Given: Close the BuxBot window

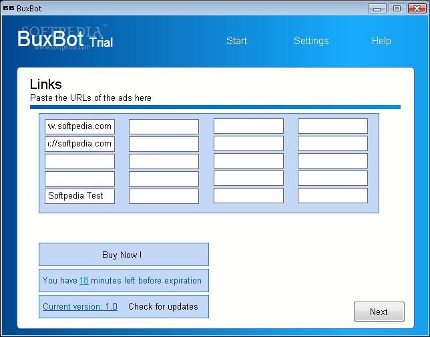Looking at the screenshot, I should [x=417, y=9].
